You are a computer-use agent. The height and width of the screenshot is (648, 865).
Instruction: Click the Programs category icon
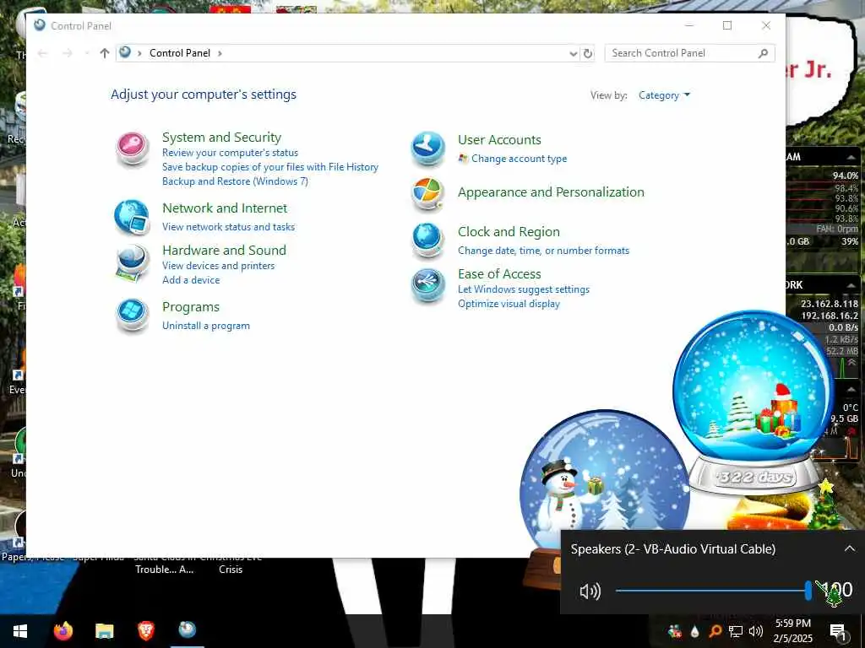pyautogui.click(x=133, y=316)
